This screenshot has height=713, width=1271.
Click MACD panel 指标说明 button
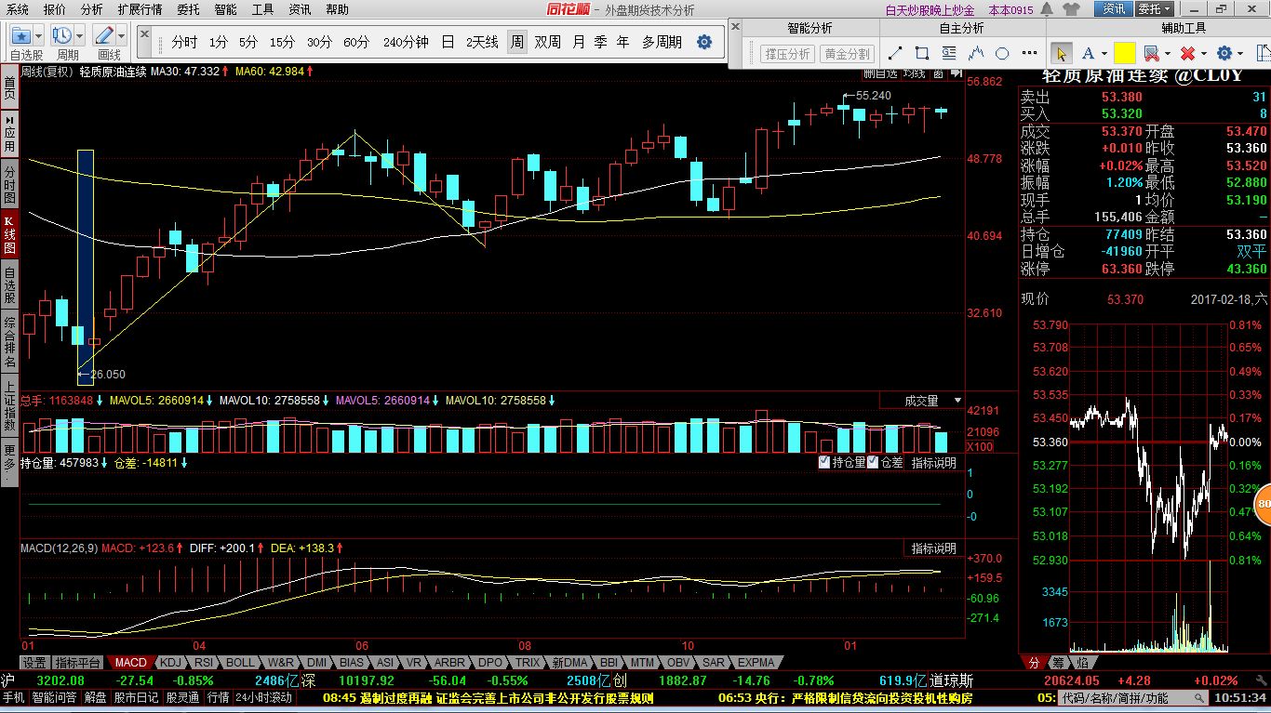click(x=933, y=548)
